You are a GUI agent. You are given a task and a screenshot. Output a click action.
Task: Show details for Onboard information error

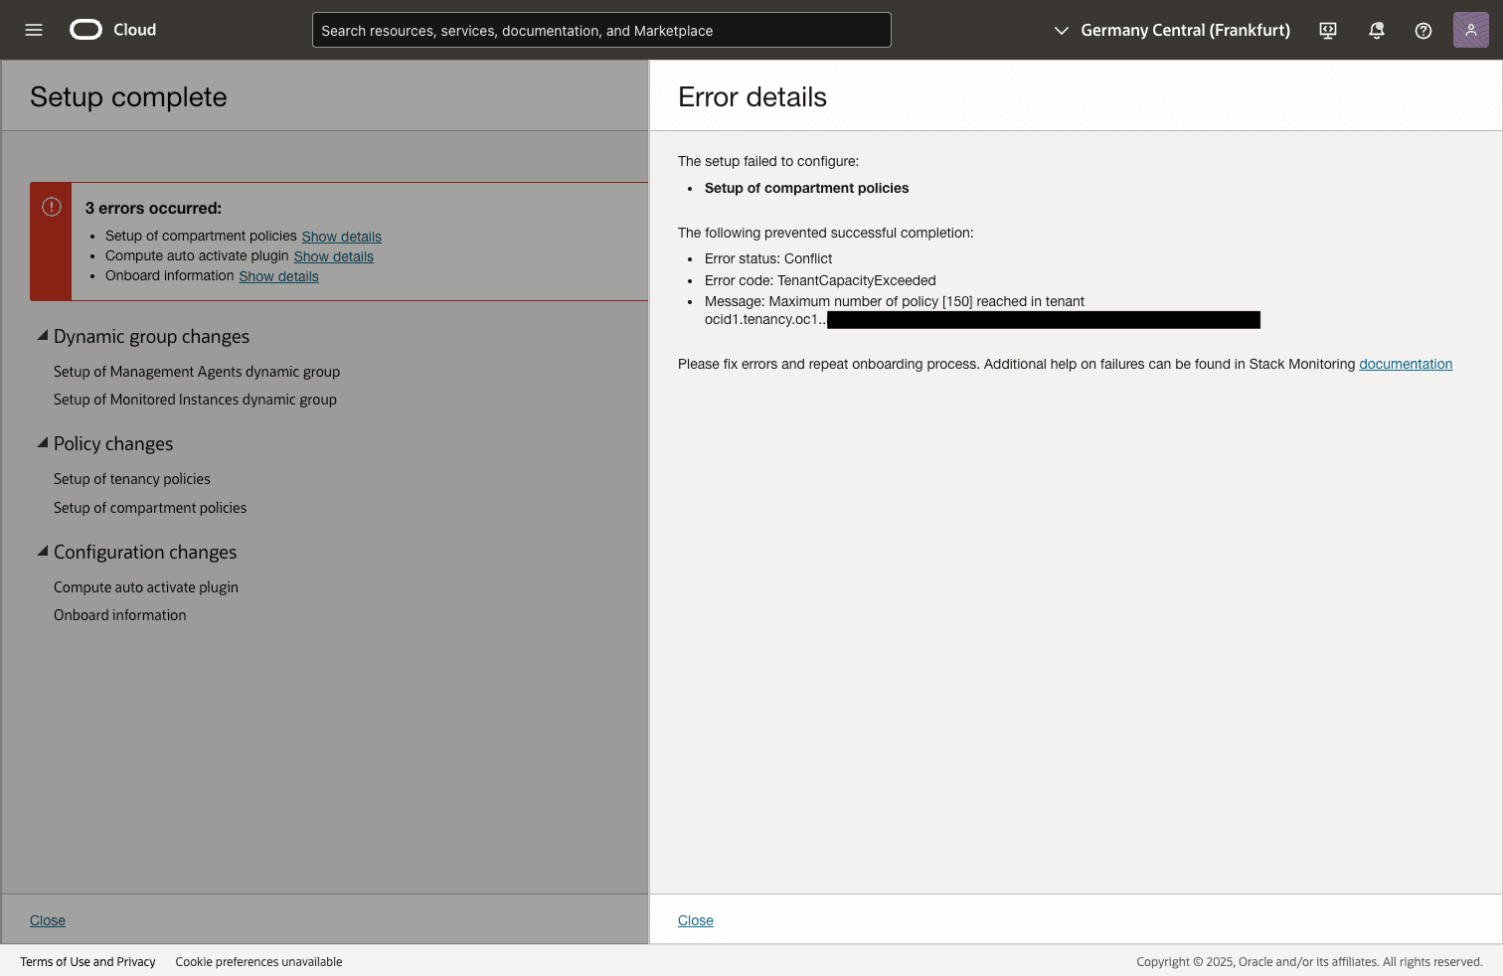point(278,275)
